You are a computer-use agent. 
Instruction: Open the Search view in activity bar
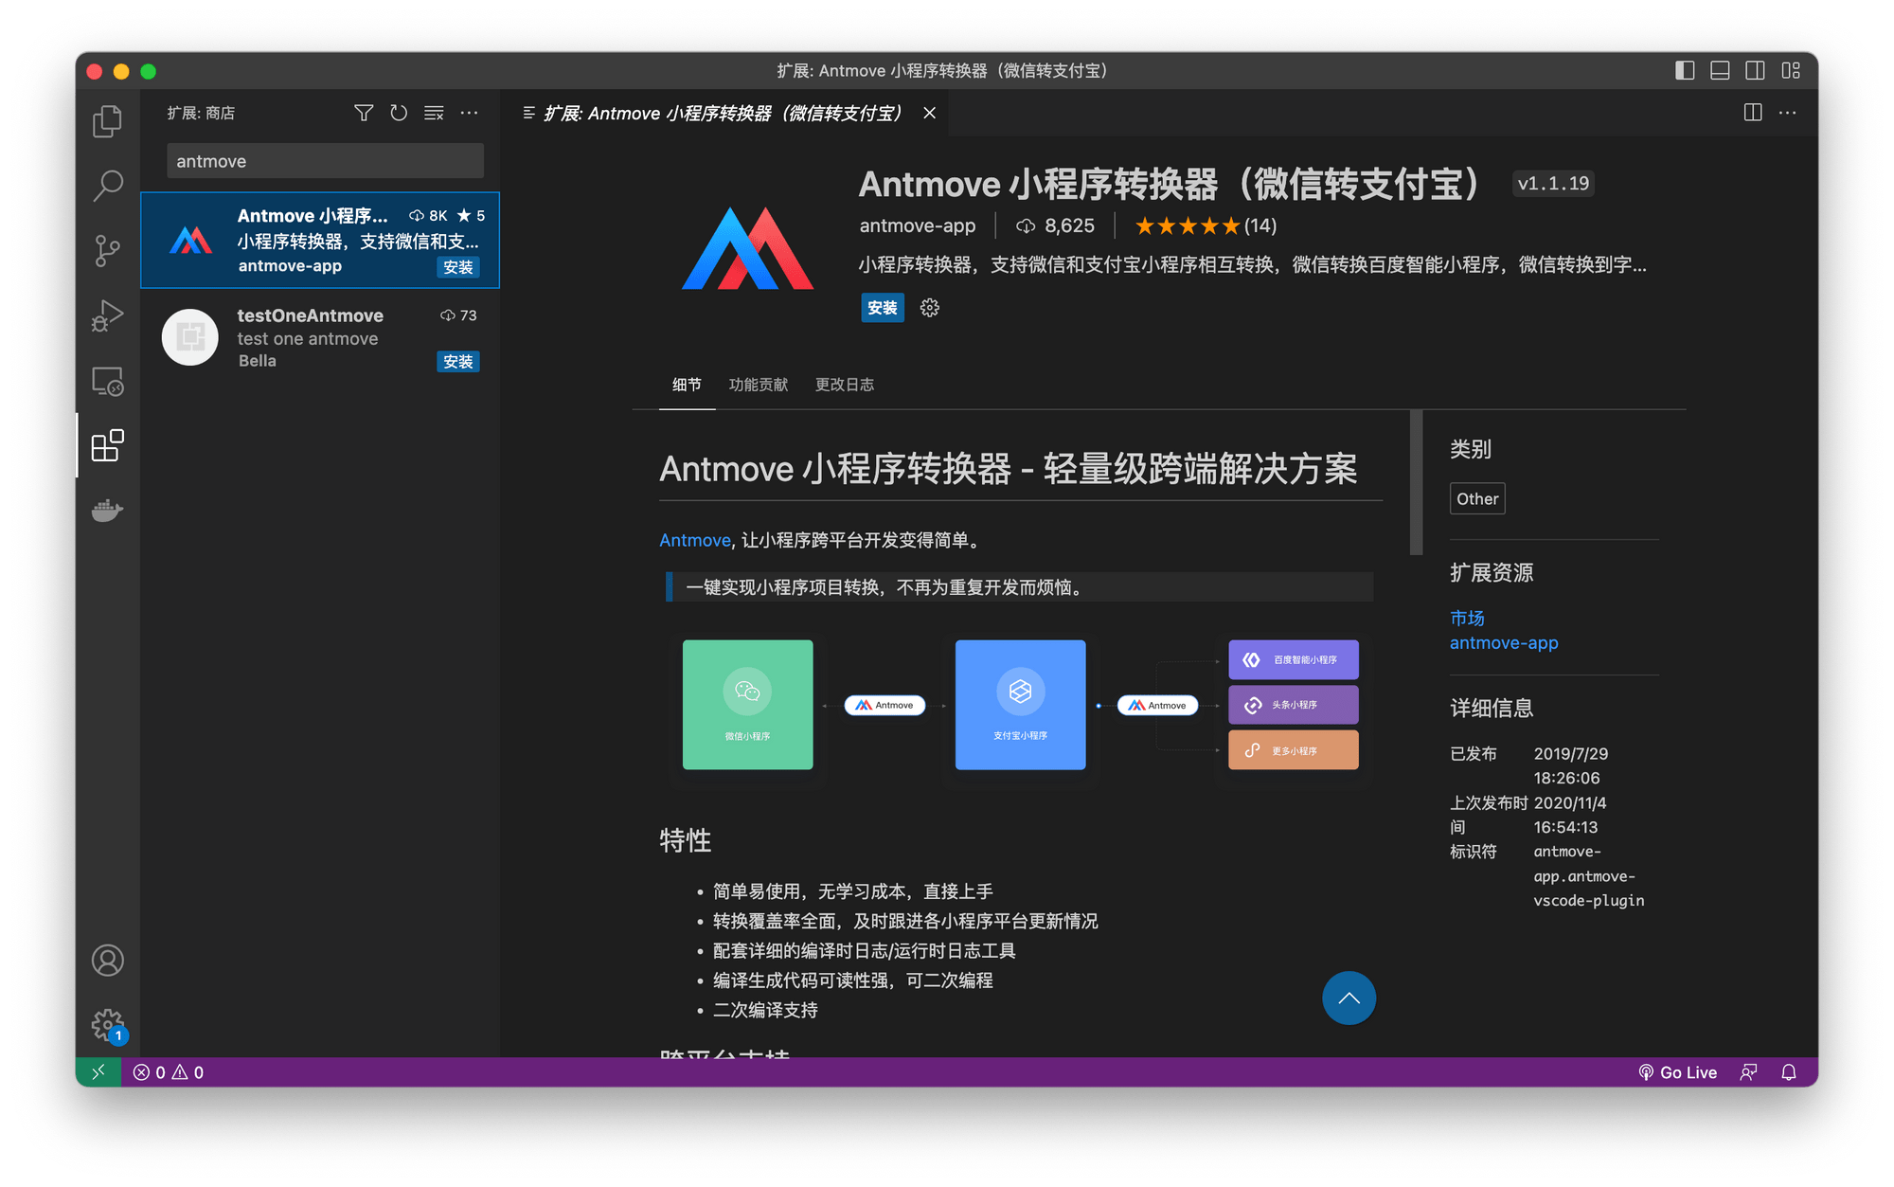(107, 185)
